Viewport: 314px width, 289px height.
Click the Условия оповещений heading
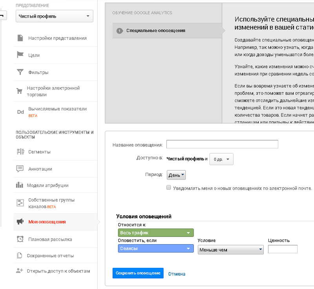[x=144, y=216]
